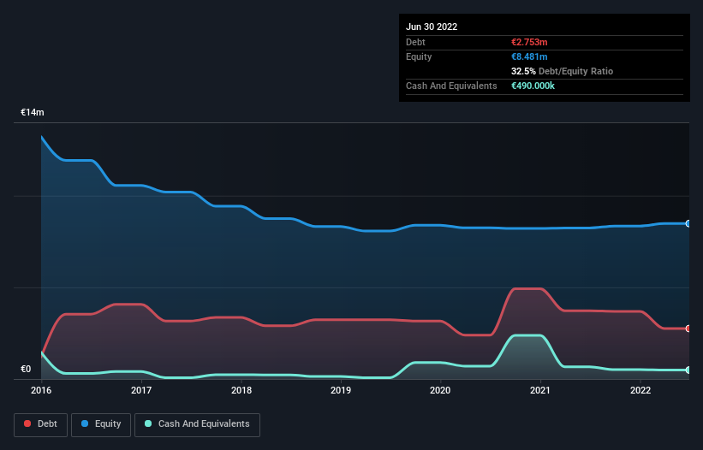Select the Cash endpoint marker at Jun 2022

(x=688, y=370)
